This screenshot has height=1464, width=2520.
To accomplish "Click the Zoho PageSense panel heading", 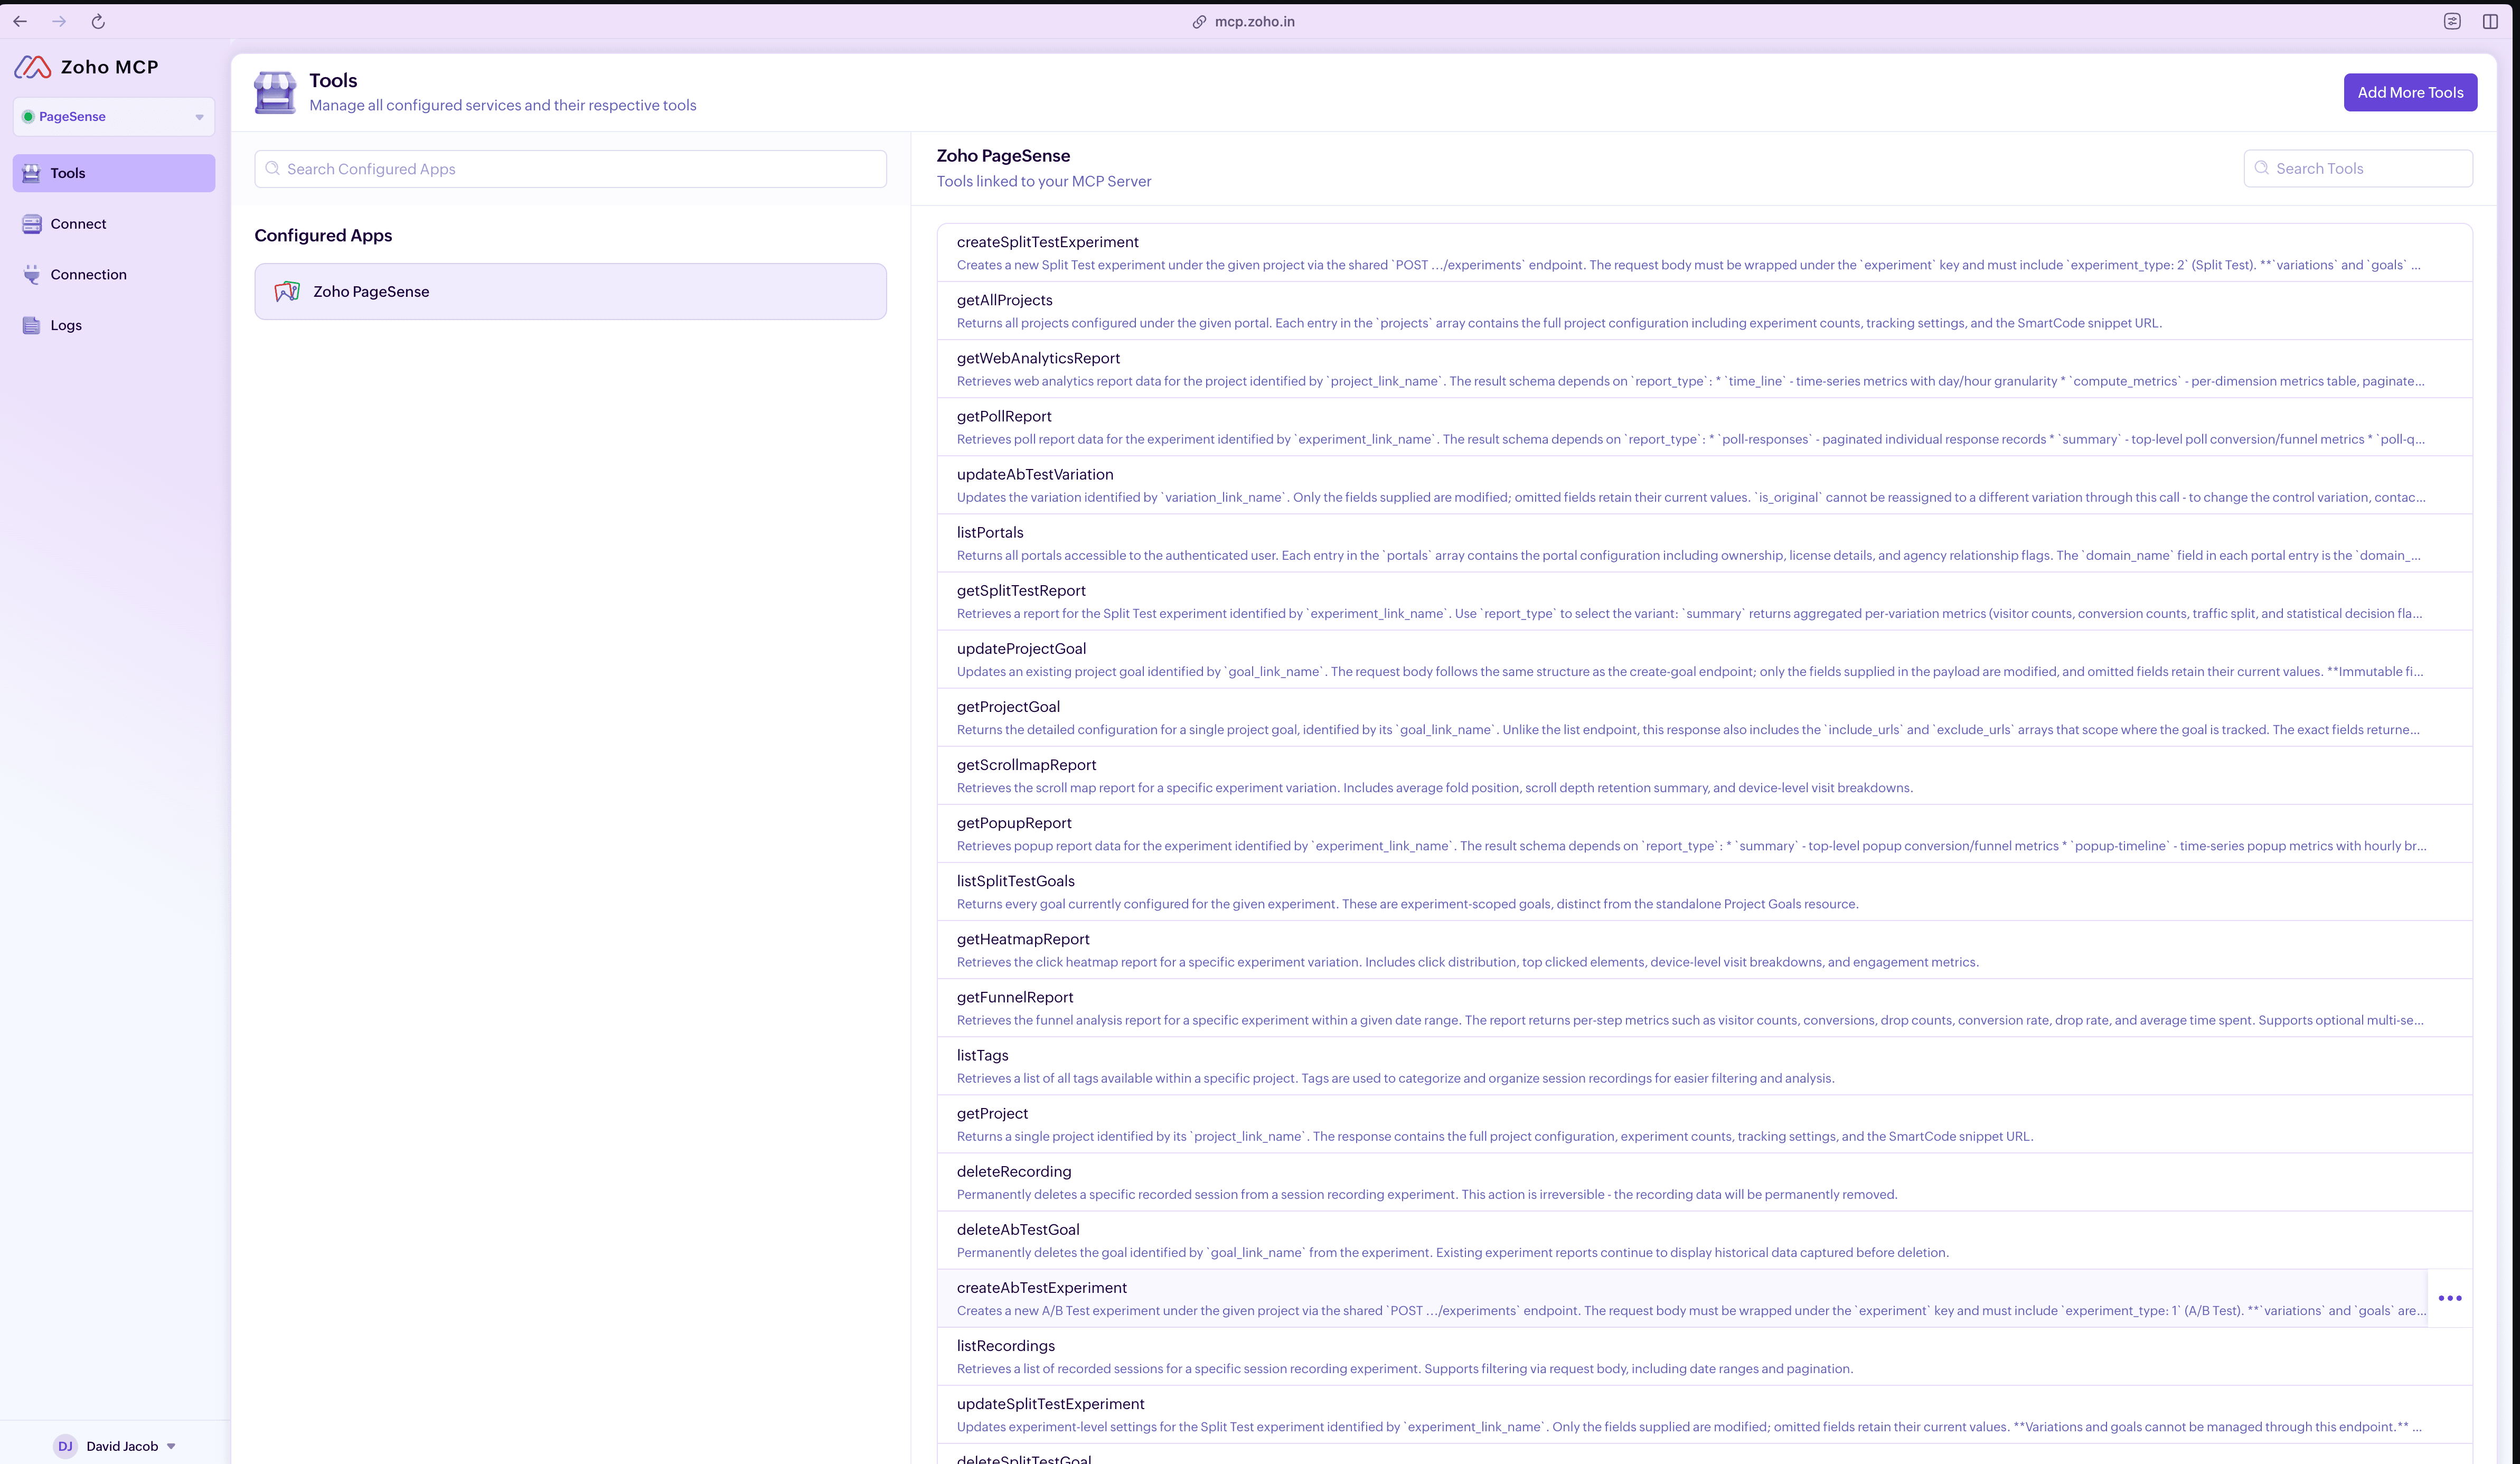I will tap(1003, 155).
